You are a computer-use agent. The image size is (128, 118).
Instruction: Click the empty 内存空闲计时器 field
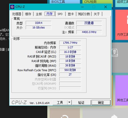click(x=70, y=79)
